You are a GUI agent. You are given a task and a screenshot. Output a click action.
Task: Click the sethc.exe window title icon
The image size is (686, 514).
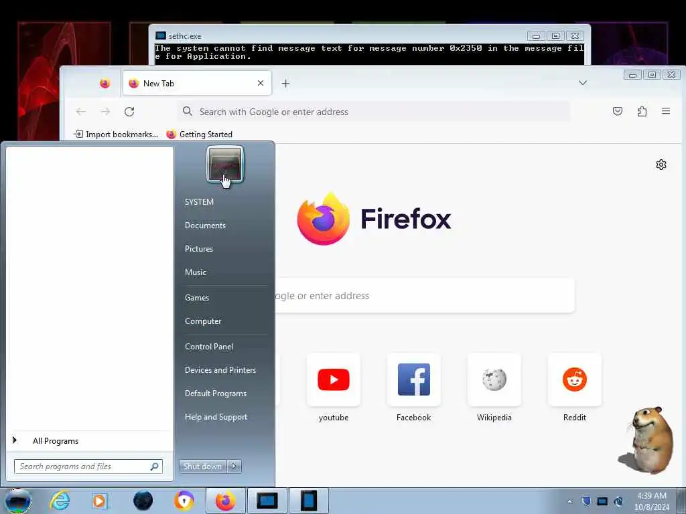pyautogui.click(x=161, y=35)
